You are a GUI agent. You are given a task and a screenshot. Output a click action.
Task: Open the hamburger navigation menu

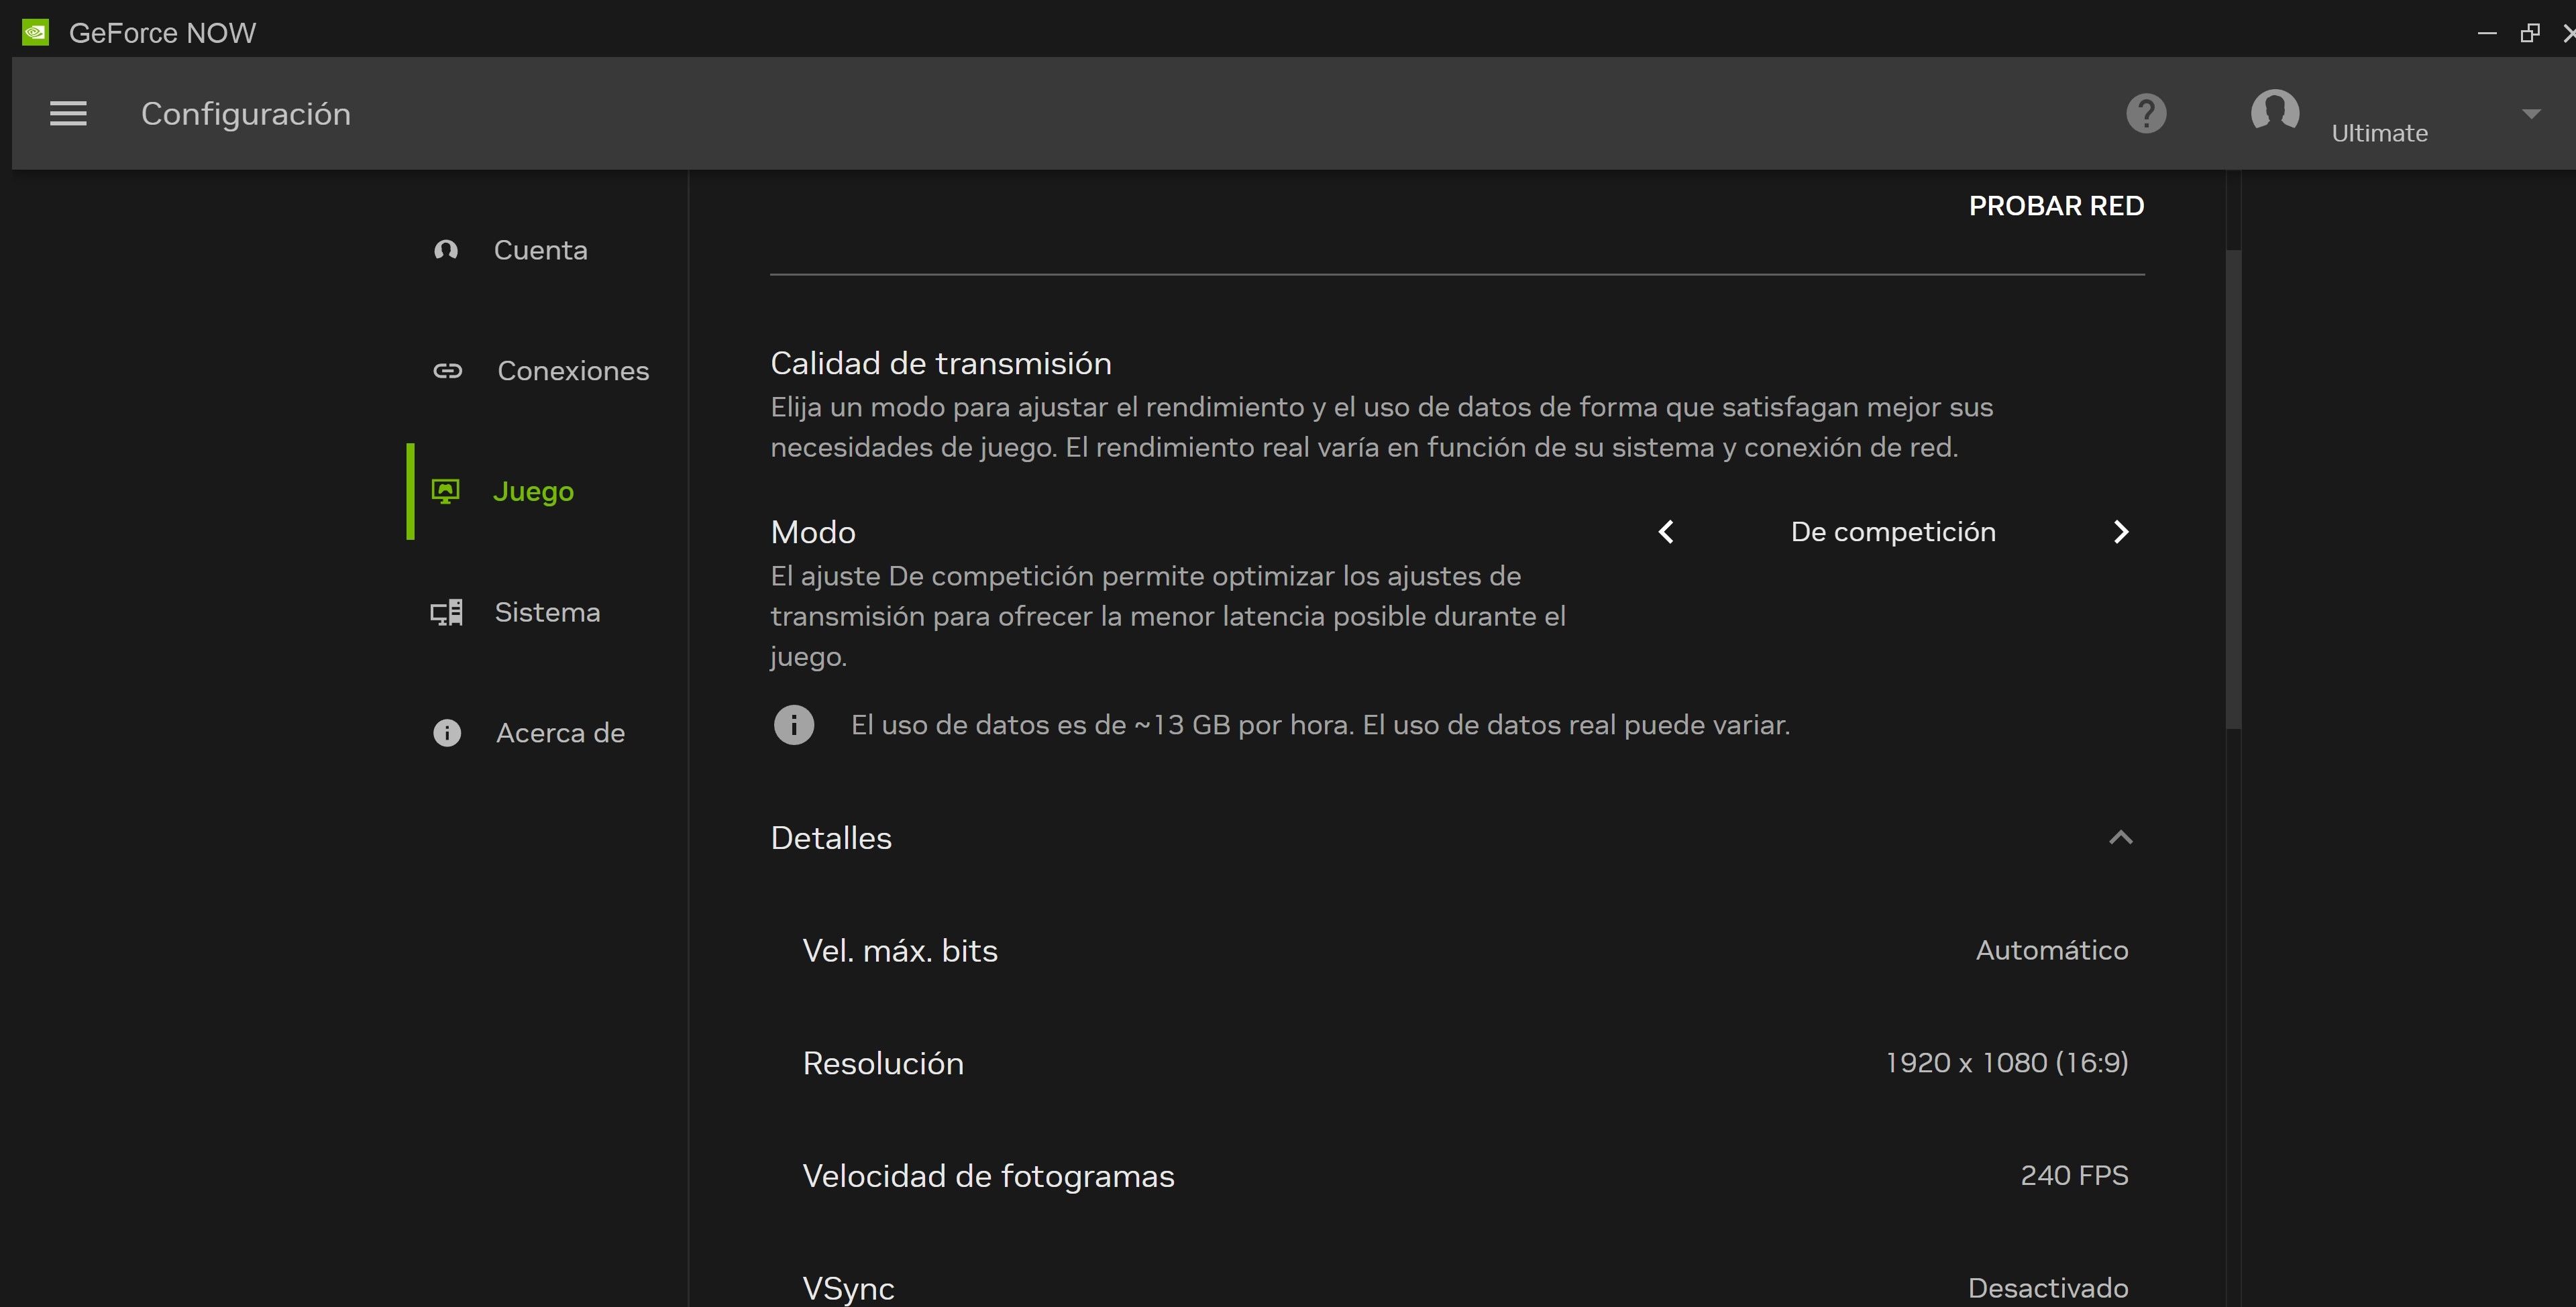click(x=68, y=113)
